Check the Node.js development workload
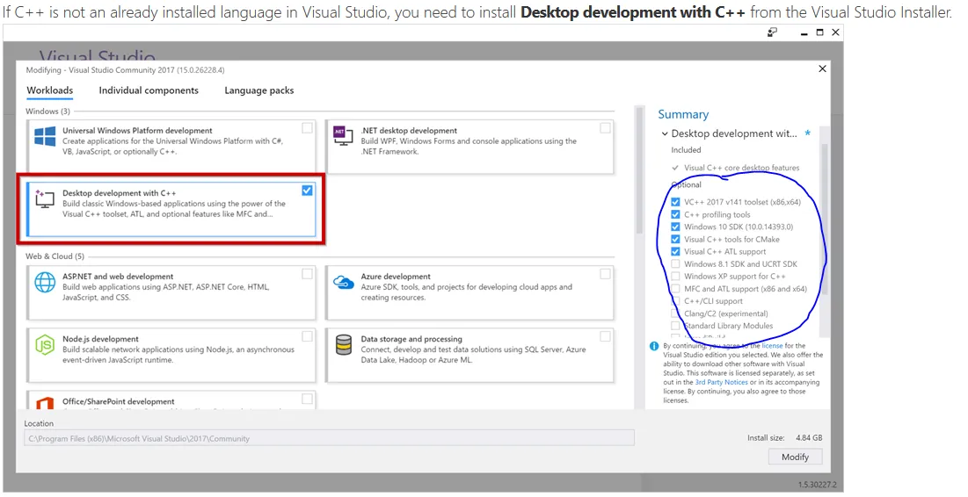This screenshot has width=968, height=497. 307,336
